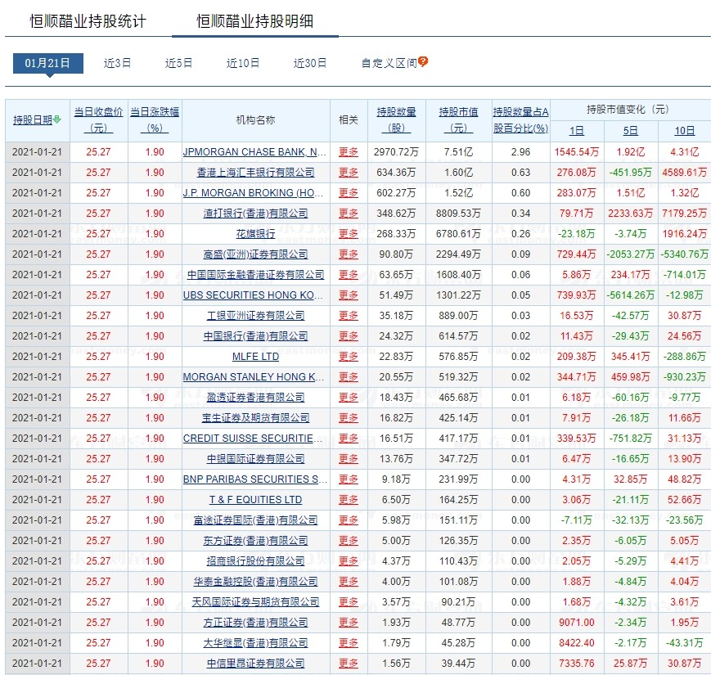The width and height of the screenshot is (711, 675).
Task: Open 中国银行(香港)有限公司 link
Action: pos(256,336)
